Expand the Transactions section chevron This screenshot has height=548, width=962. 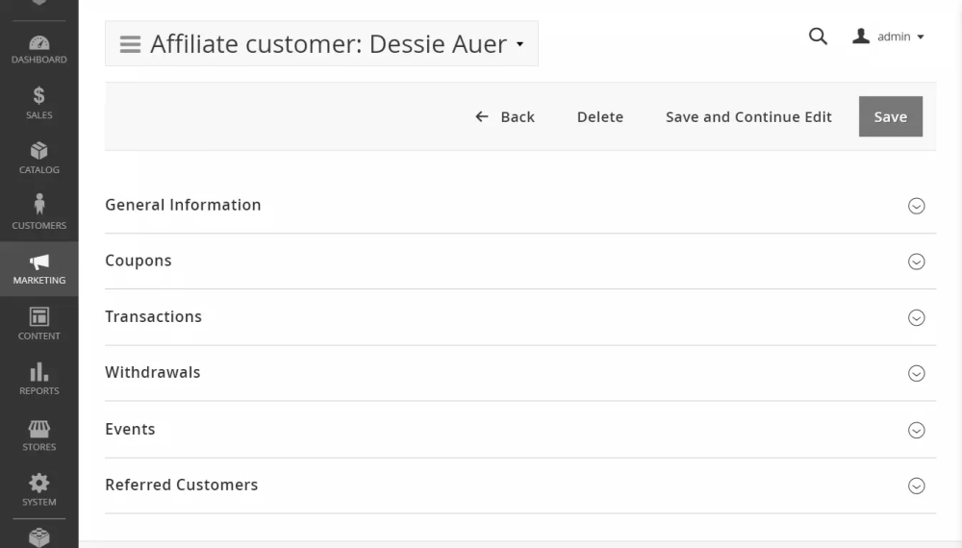tap(917, 317)
